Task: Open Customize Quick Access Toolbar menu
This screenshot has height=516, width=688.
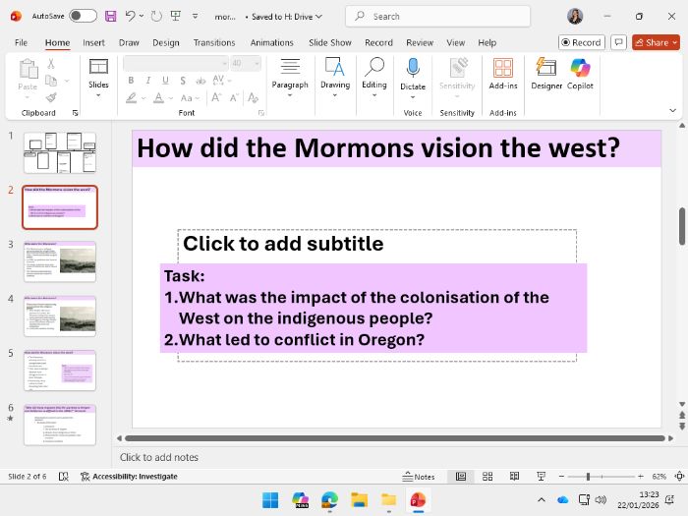Action: [195, 17]
